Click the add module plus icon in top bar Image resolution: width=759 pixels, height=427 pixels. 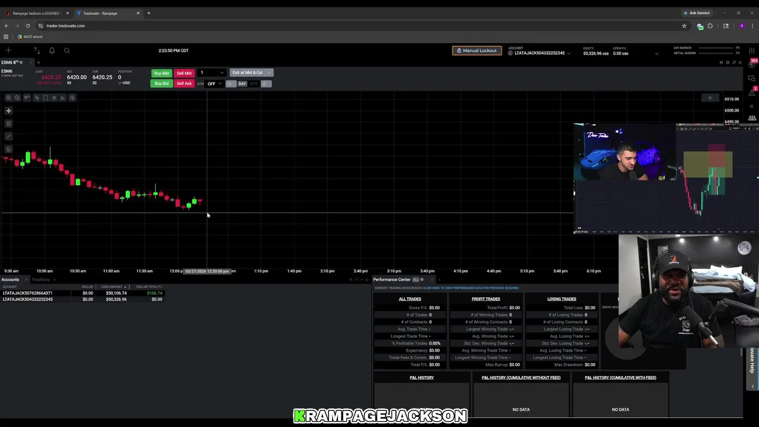pos(8,50)
